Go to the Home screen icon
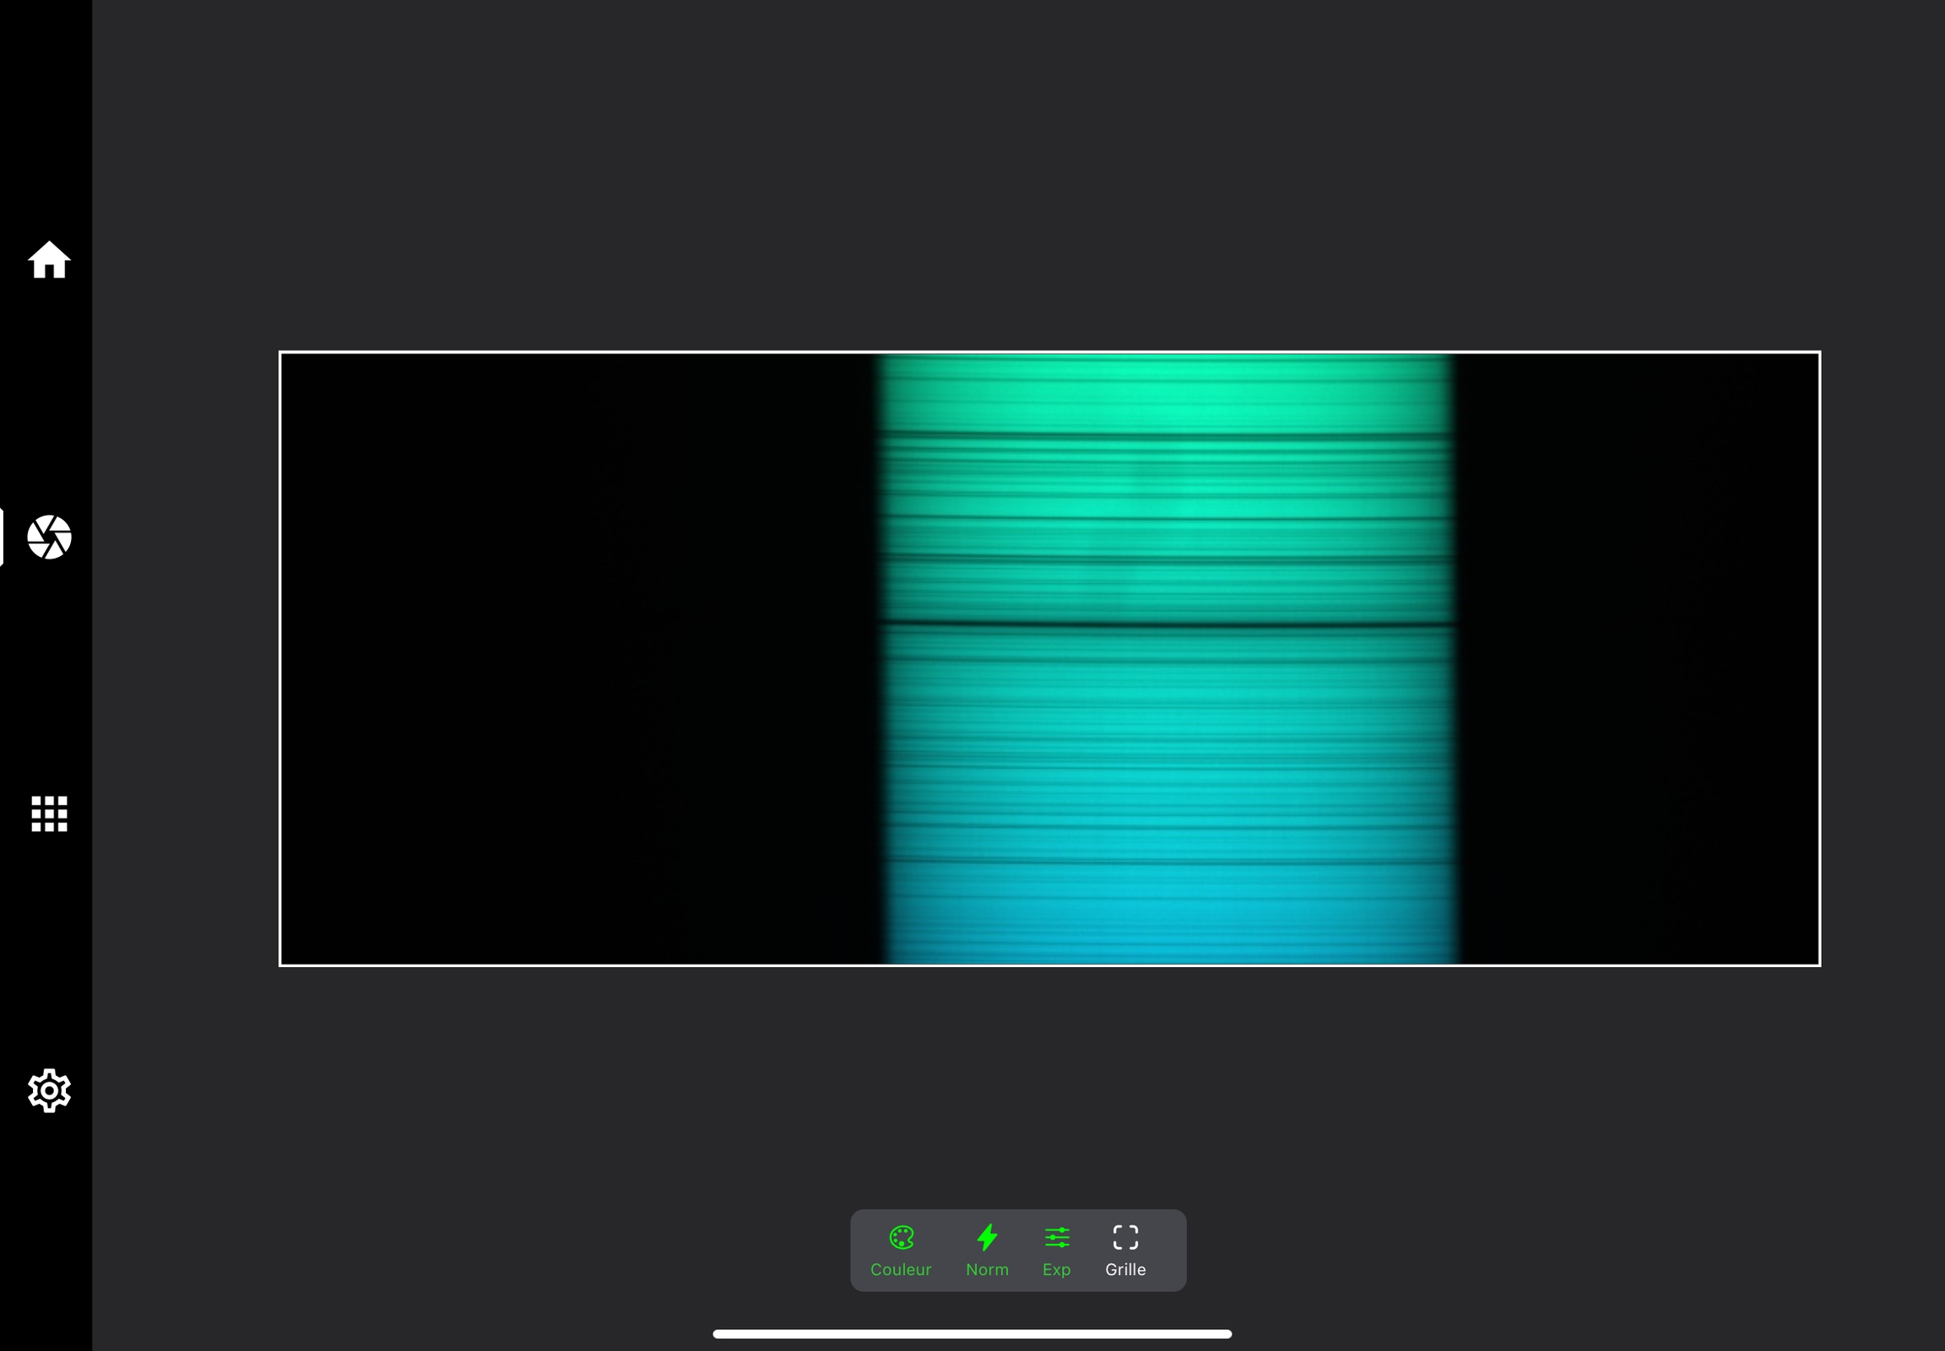 (49, 259)
